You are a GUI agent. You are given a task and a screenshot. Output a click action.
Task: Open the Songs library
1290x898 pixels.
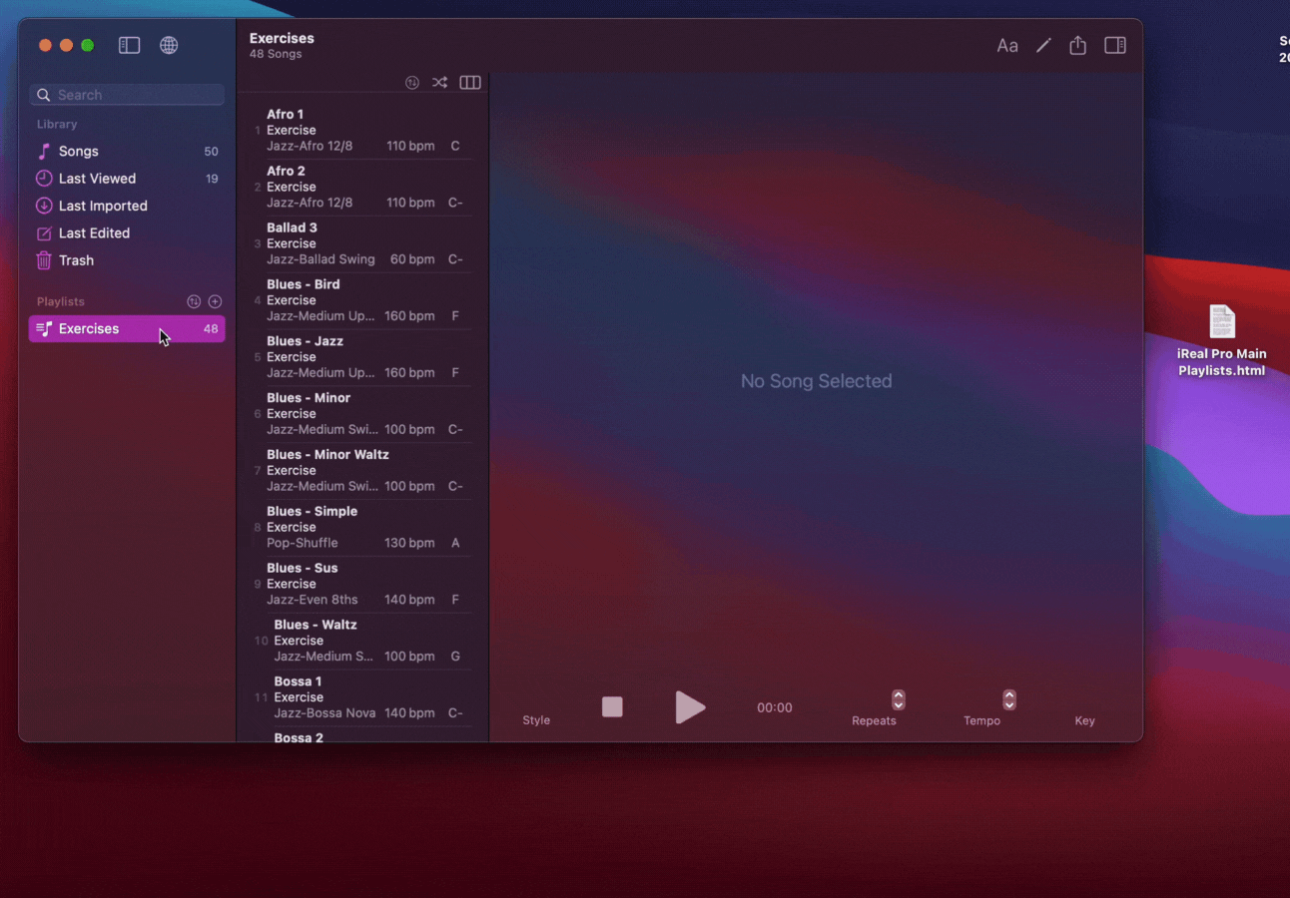point(127,152)
